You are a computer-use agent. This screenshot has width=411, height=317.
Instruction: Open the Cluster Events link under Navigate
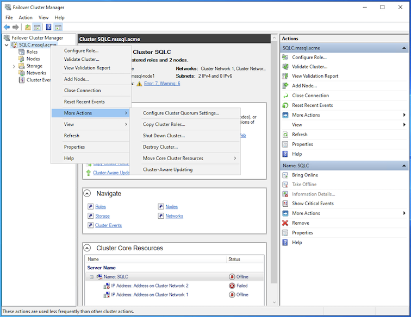pyautogui.click(x=109, y=225)
